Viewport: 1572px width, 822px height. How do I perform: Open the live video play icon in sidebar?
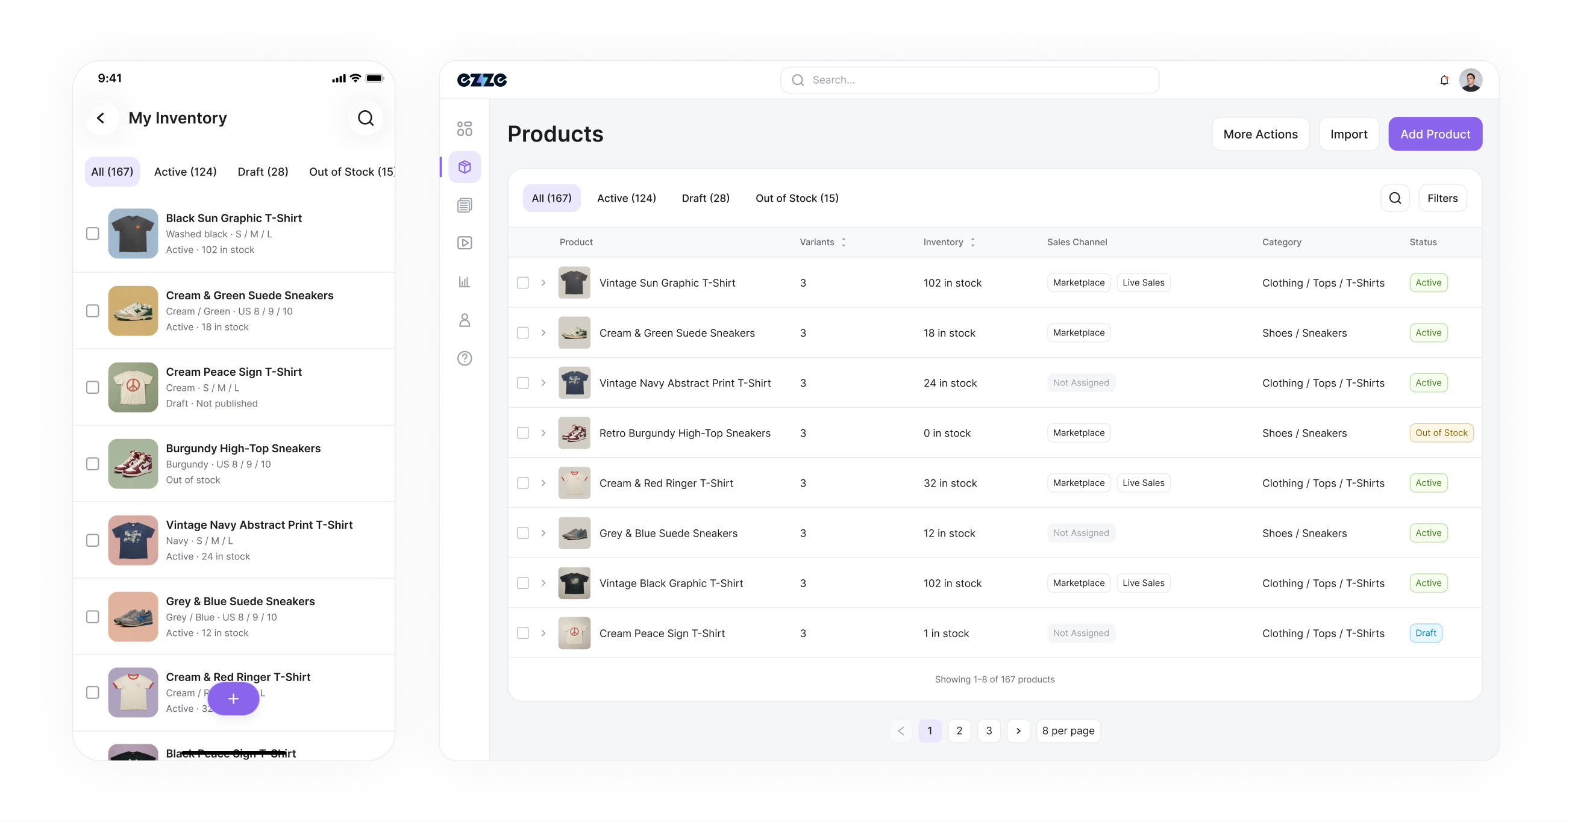pyautogui.click(x=465, y=243)
